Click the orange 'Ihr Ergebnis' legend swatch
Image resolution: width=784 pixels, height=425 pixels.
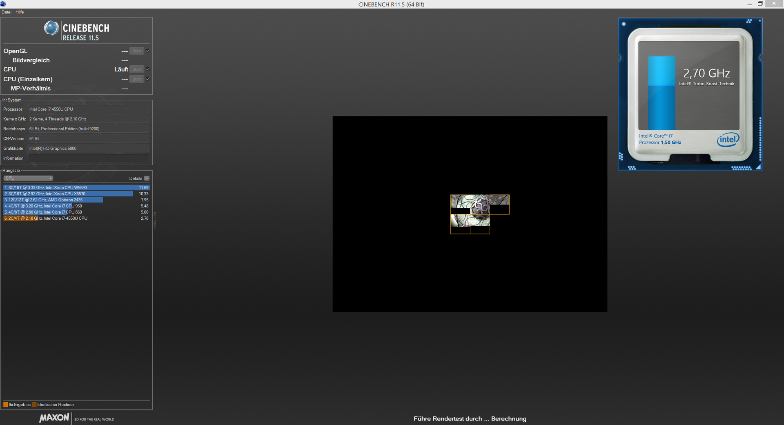coord(6,405)
